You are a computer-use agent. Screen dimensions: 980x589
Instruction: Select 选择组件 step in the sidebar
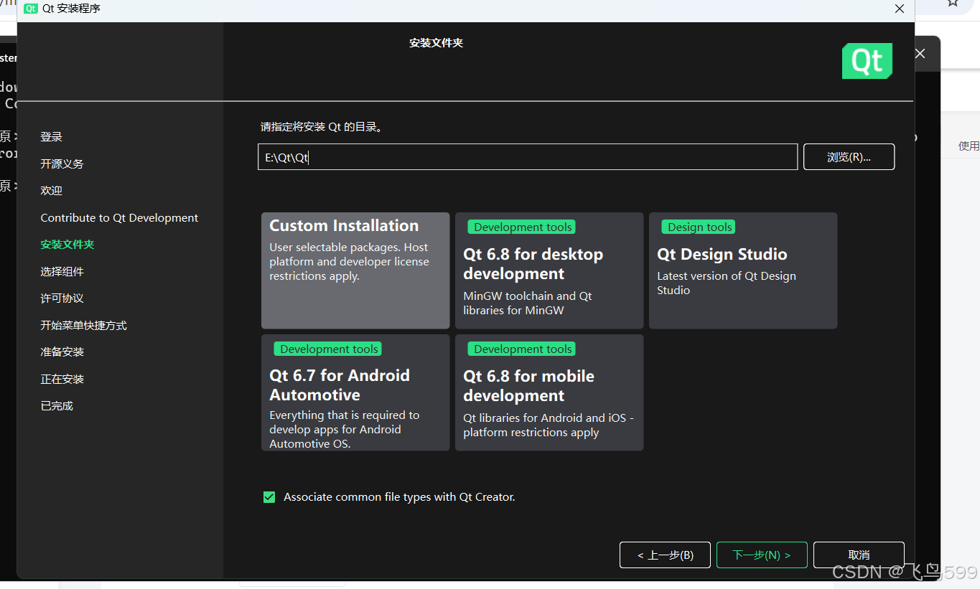point(62,272)
